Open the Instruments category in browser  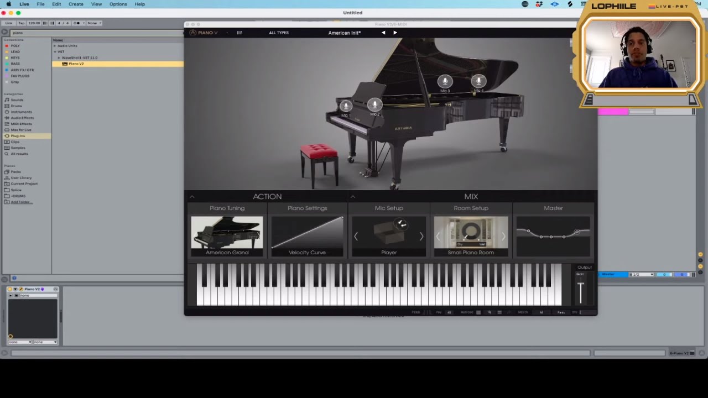pos(21,112)
